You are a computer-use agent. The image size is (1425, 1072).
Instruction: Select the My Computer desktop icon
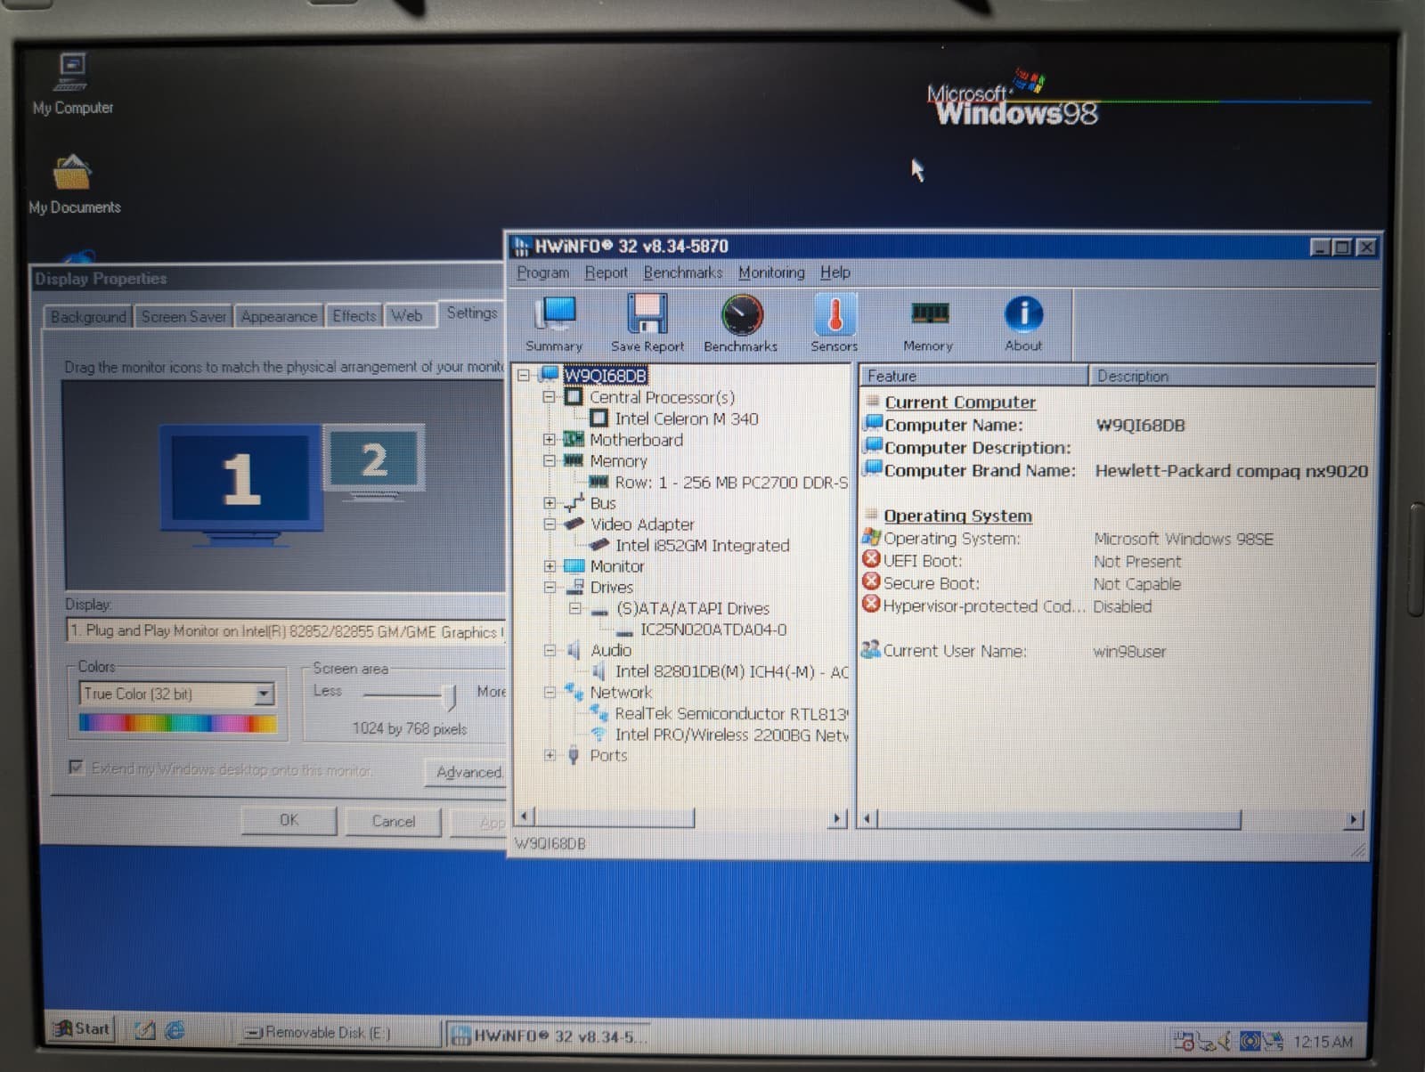pos(73,85)
